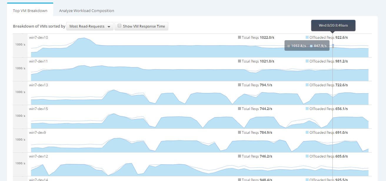Click the dropdown caret beside Most Read-Requests
The image size is (386, 181).
pyautogui.click(x=109, y=27)
